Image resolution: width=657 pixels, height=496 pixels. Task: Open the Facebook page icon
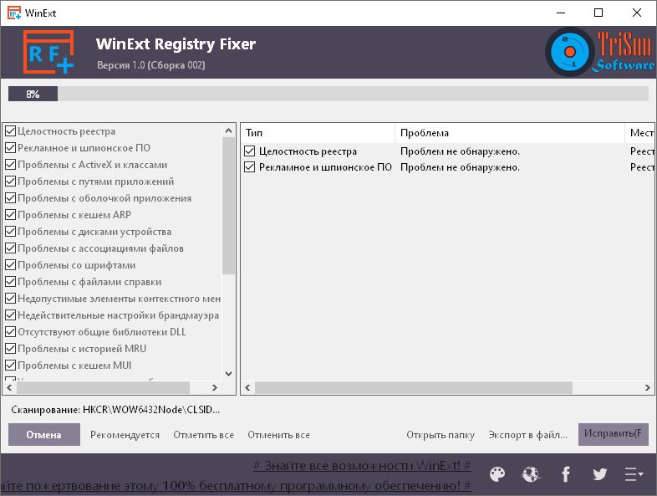[566, 474]
